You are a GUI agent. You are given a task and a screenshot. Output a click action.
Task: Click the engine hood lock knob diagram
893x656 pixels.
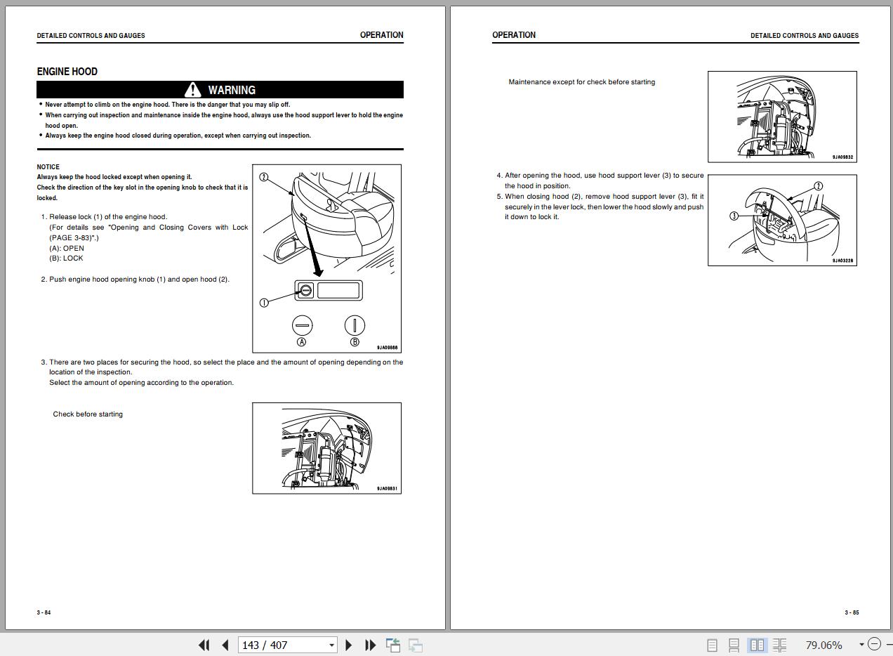point(326,258)
